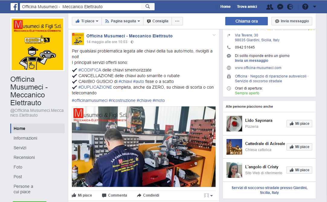
Task: Click the search magnifier icon
Action: 148,6
